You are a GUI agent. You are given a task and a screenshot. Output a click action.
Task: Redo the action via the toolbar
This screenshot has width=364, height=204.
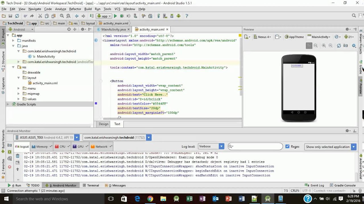pos(32,16)
